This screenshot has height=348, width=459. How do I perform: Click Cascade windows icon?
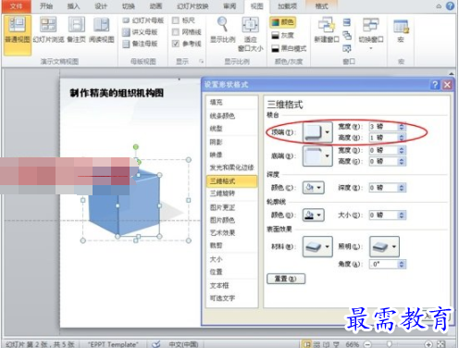click(x=347, y=35)
